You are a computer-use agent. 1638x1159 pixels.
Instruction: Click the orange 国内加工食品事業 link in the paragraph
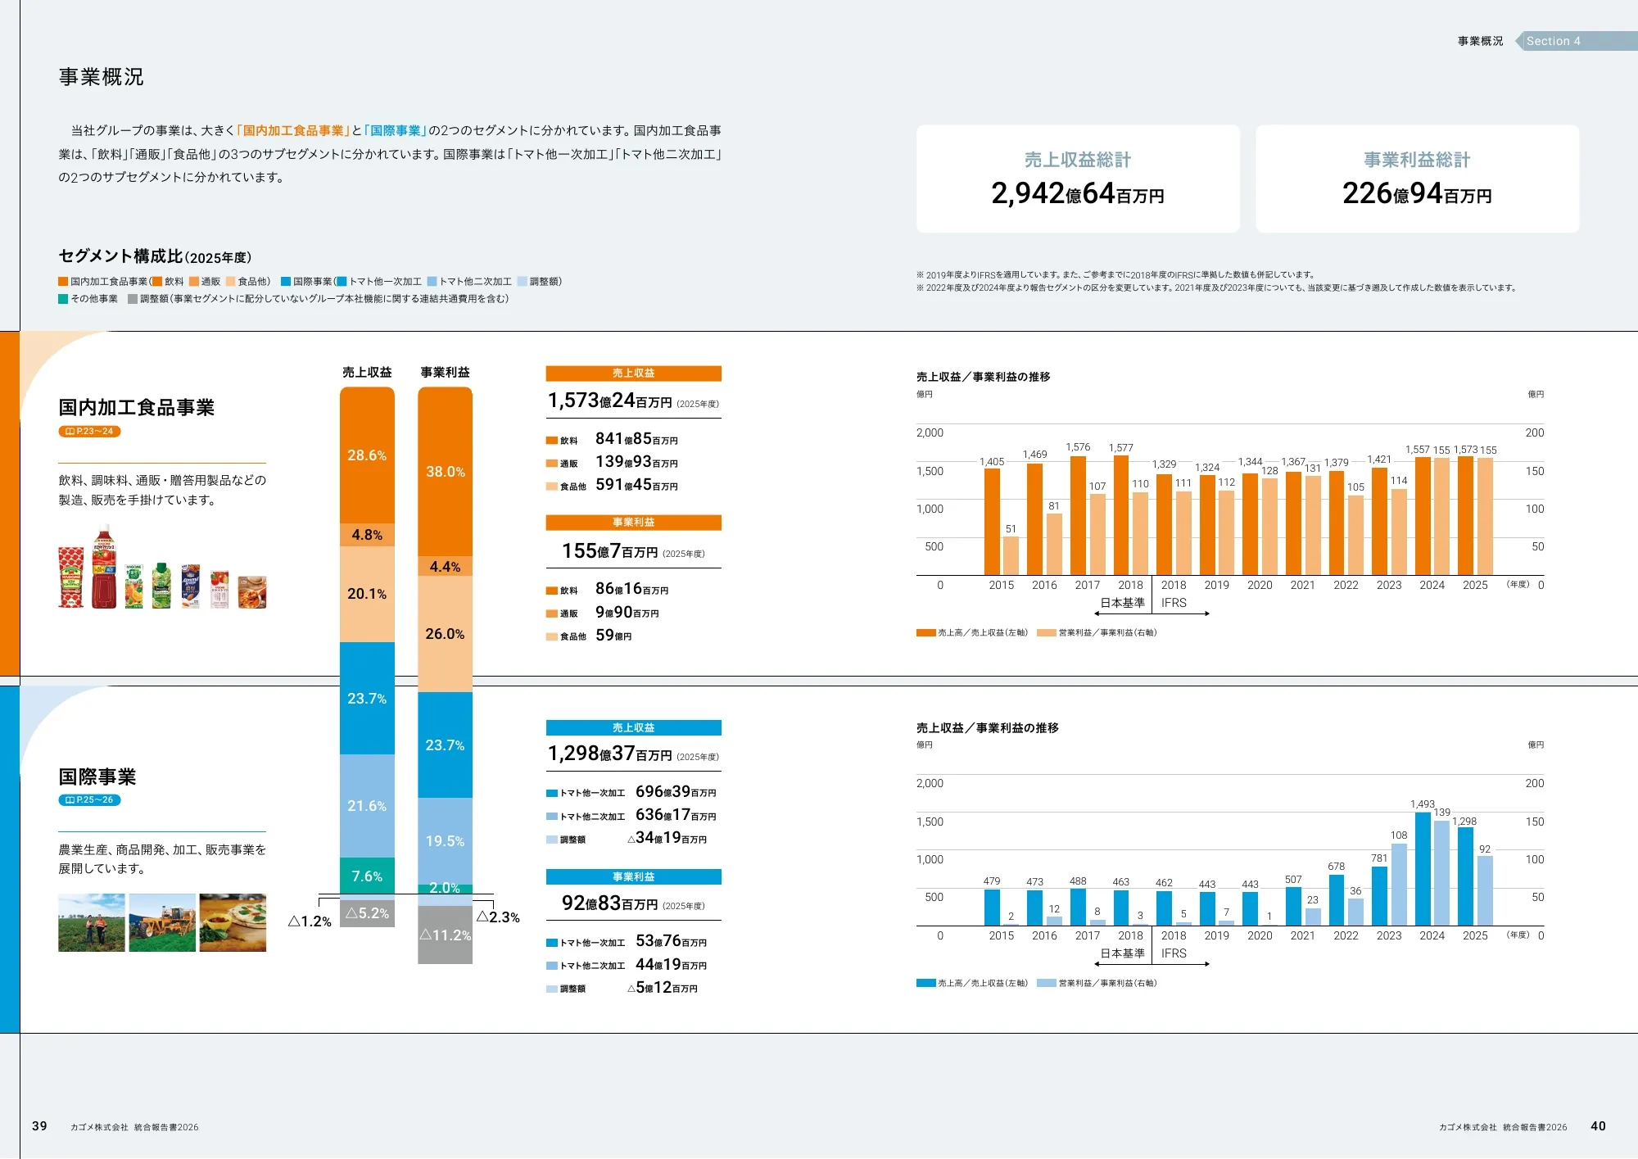[293, 130]
